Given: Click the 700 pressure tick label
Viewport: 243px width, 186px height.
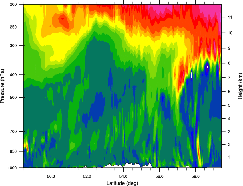Looking at the screenshot, I should pos(13,132).
